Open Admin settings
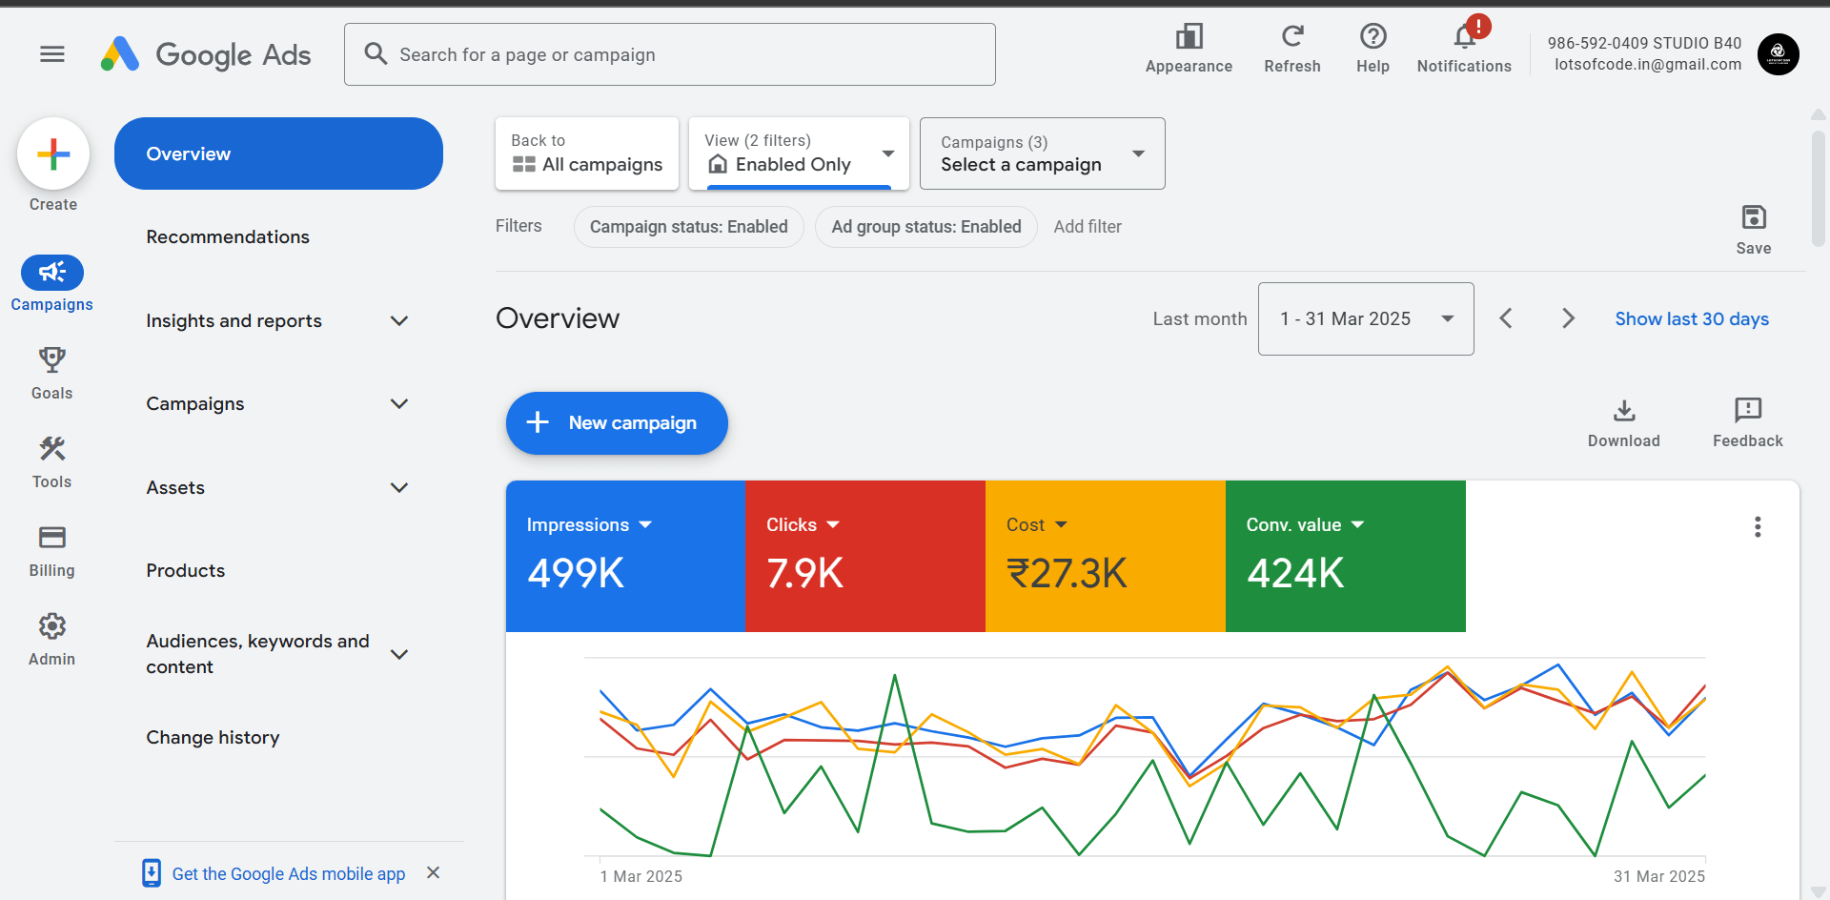Viewport: 1830px width, 900px height. coord(52,639)
